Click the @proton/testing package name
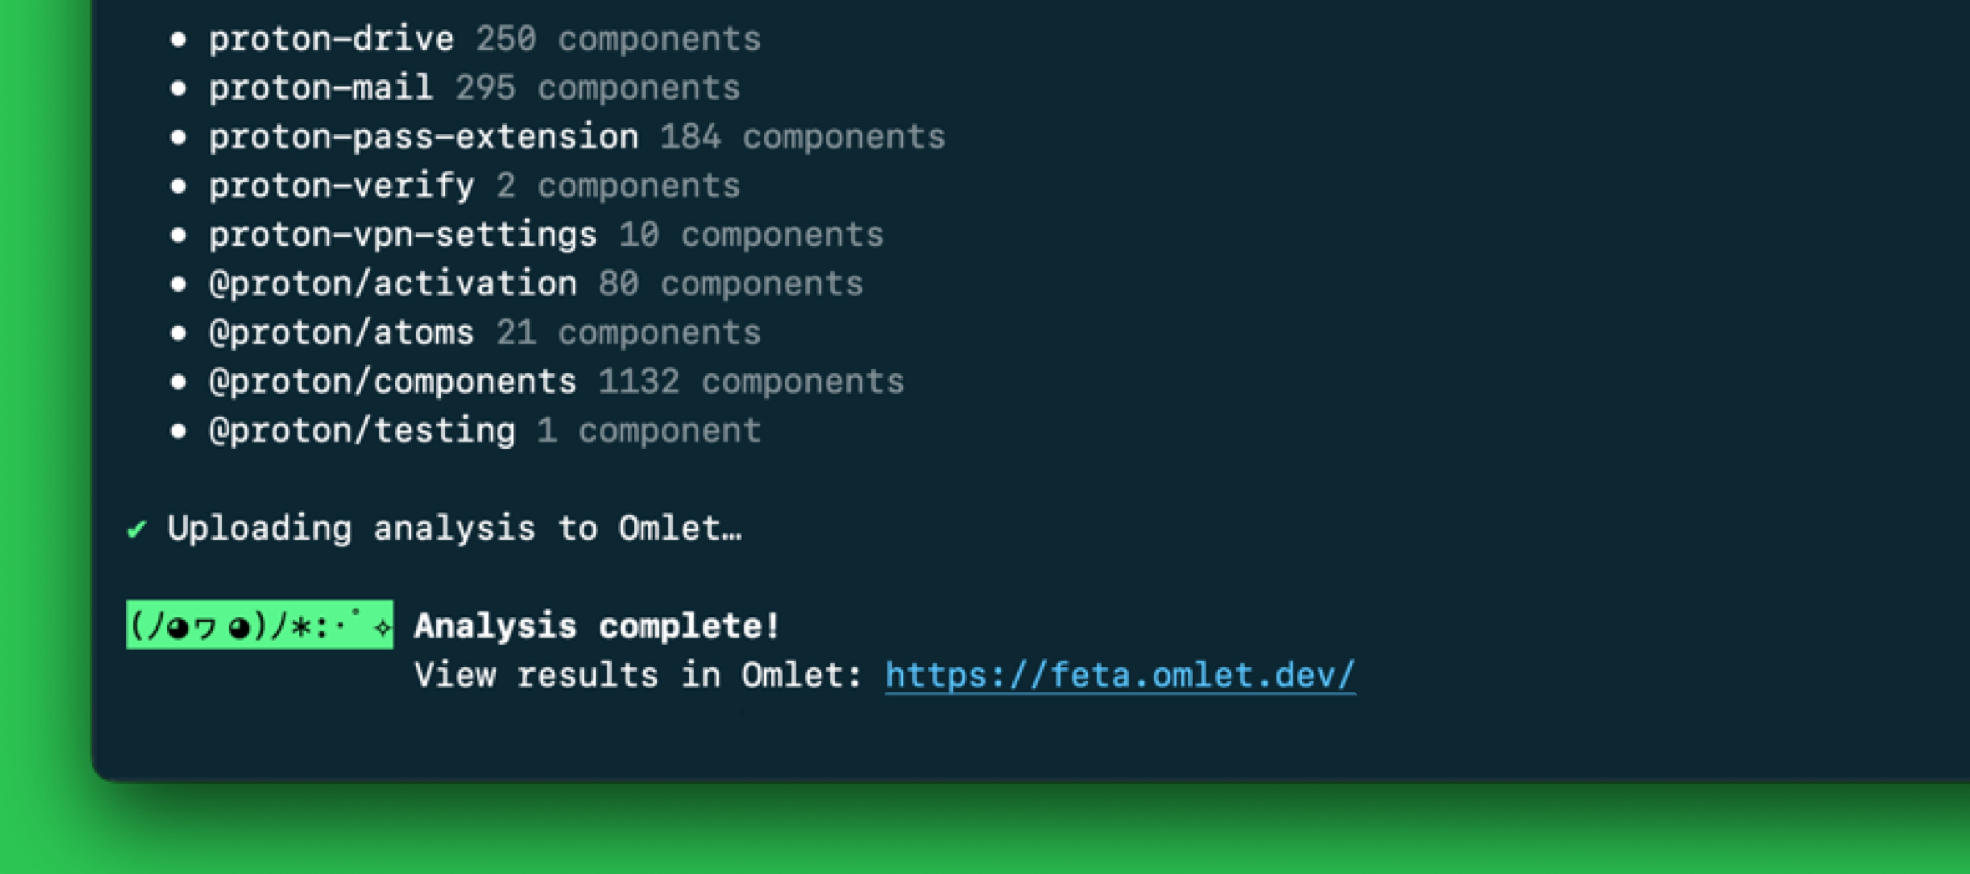1970x874 pixels. click(x=362, y=430)
